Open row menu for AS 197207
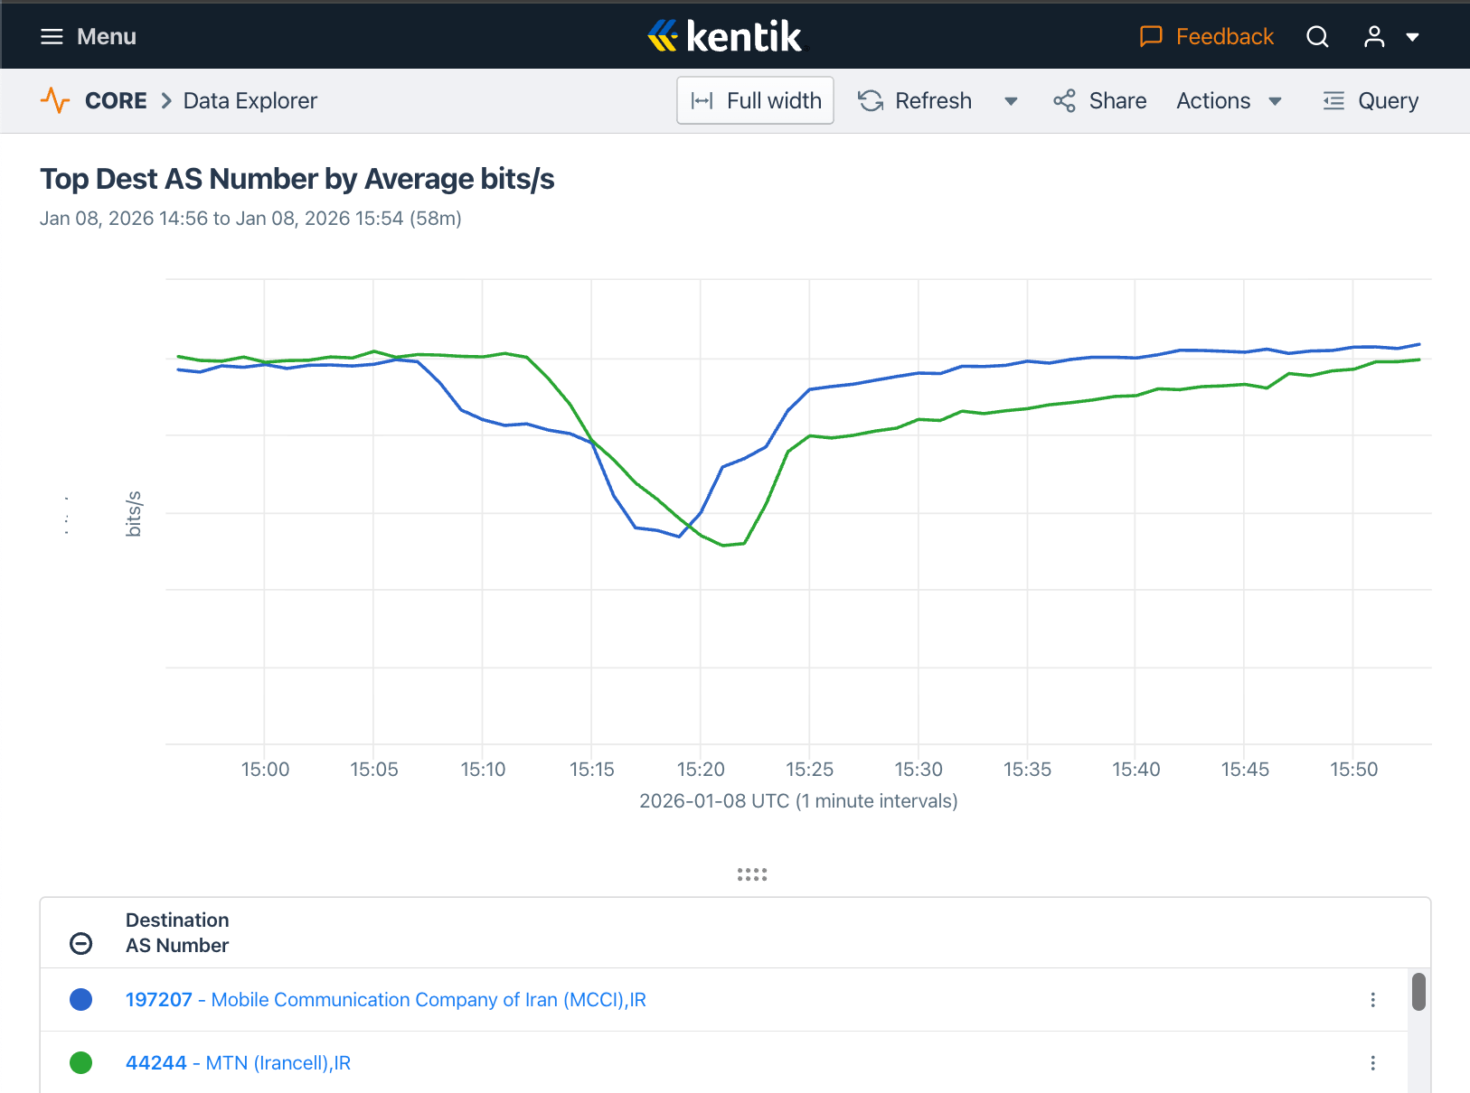This screenshot has height=1093, width=1470. [x=1372, y=1000]
